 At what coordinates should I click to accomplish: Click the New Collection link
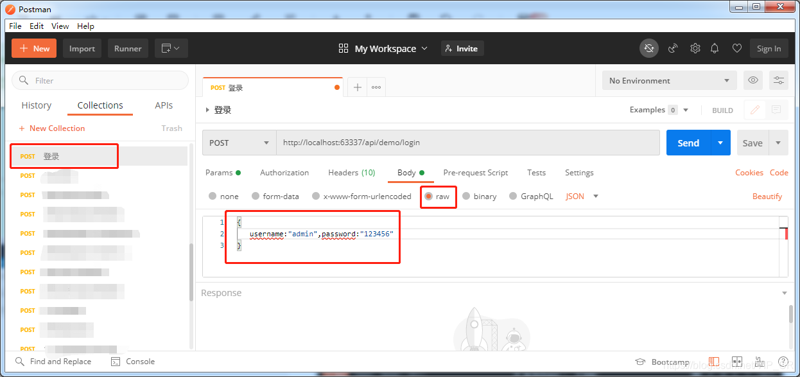coord(52,128)
